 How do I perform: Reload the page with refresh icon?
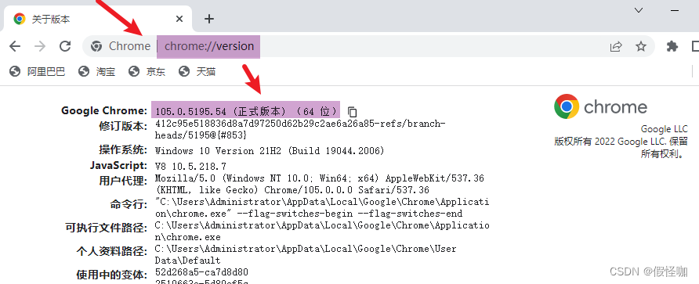click(x=66, y=46)
